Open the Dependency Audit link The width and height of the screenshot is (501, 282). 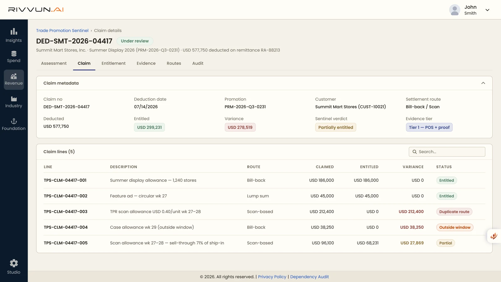pos(309,277)
